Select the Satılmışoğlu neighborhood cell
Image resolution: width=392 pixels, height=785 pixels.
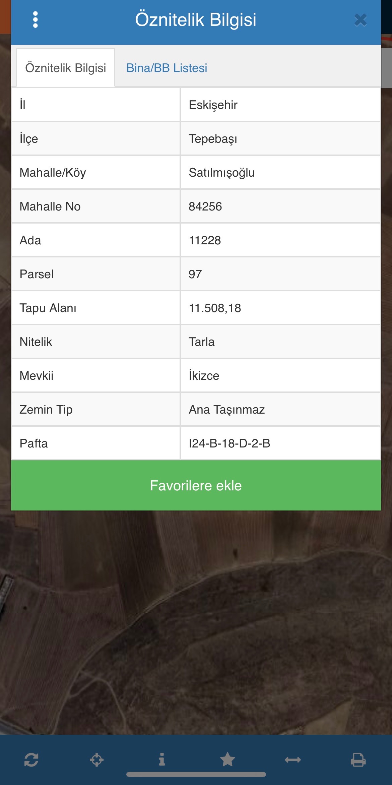[x=280, y=173]
